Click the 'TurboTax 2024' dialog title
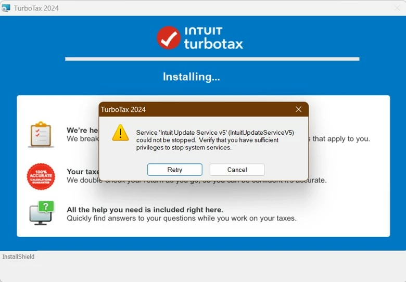The image size is (406, 282). pos(123,109)
